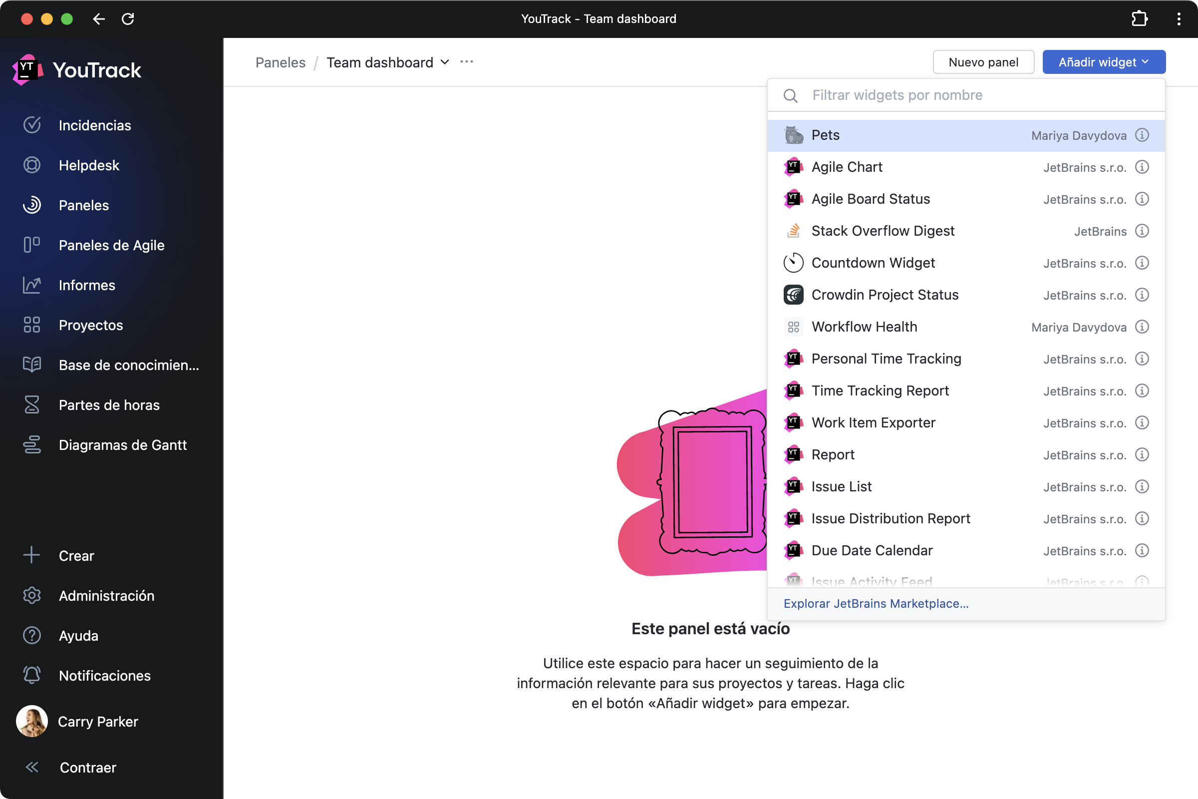Open the Añadir widget dropdown
1198x799 pixels.
pos(1104,61)
